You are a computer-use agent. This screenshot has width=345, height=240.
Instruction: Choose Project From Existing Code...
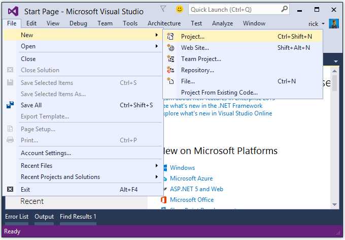tap(243, 93)
